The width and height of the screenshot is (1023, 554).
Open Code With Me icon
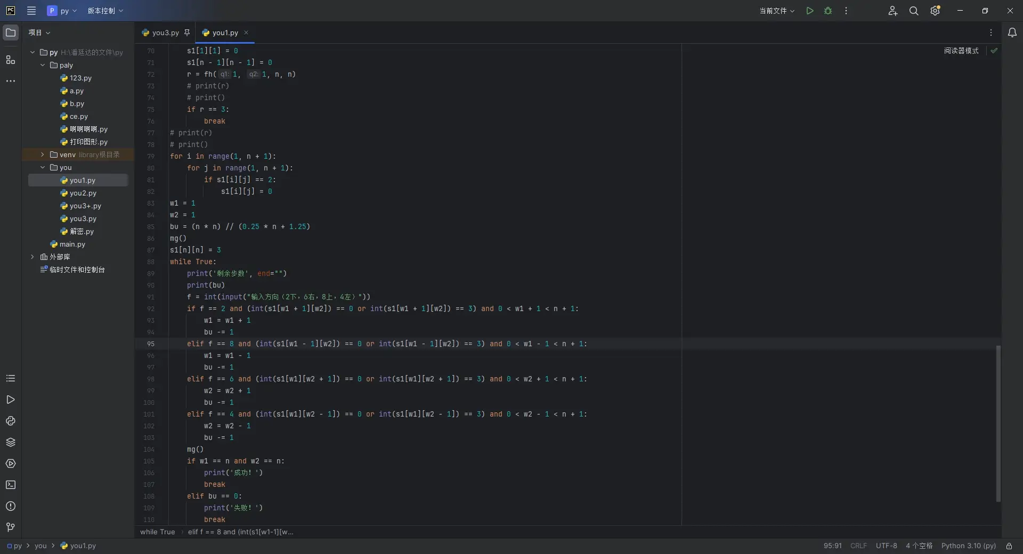tap(893, 11)
